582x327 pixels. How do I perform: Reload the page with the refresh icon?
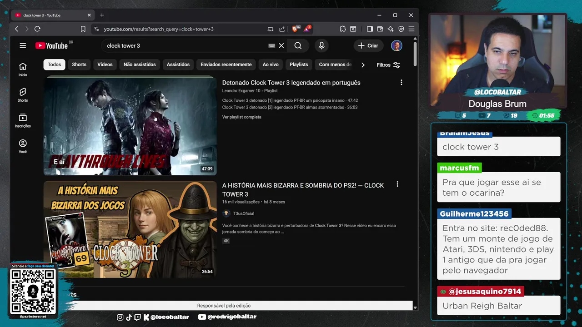(37, 29)
